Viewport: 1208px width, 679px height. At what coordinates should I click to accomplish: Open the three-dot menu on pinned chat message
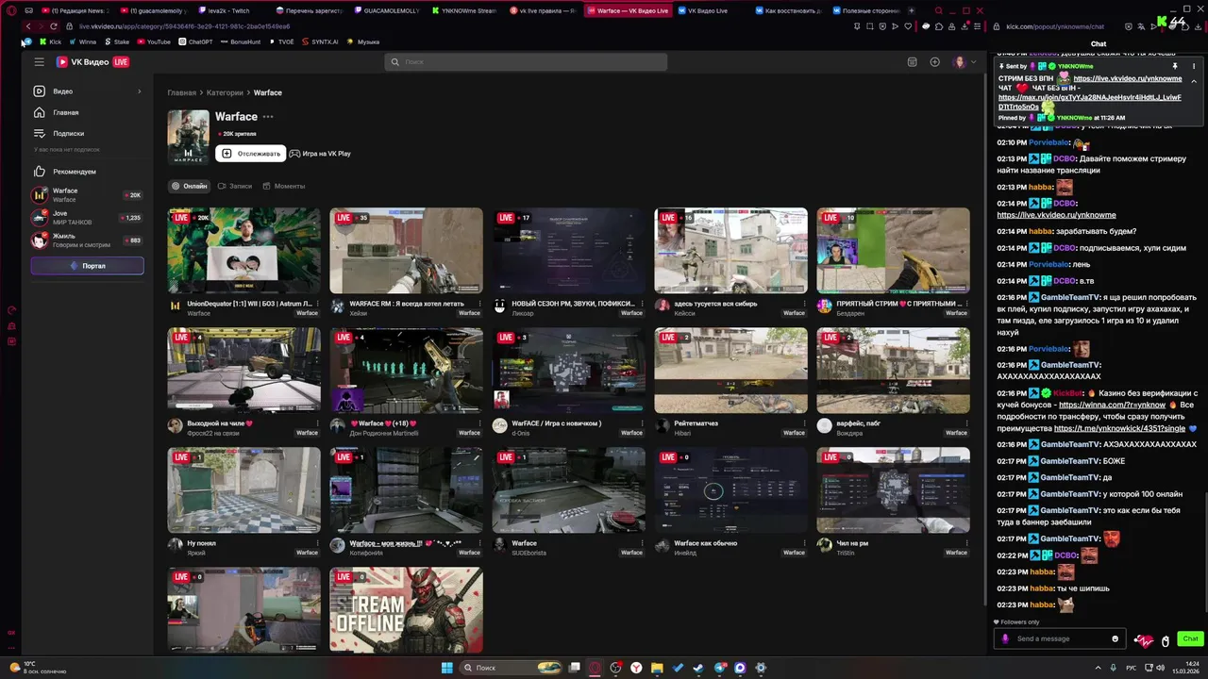pyautogui.click(x=1194, y=66)
